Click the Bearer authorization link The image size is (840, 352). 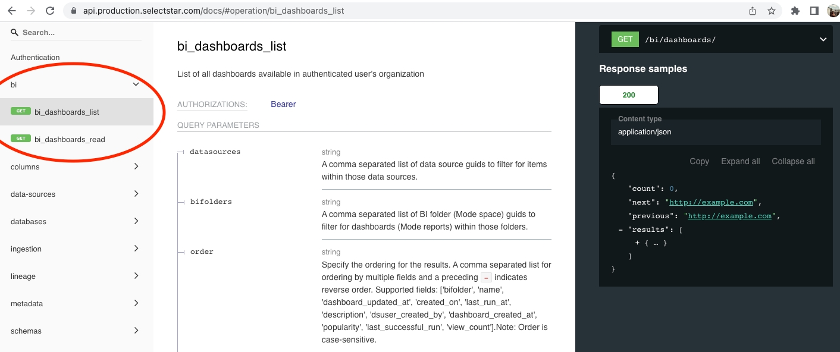point(283,104)
